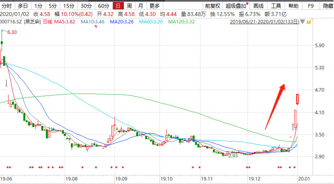334x184 pixels.
Task: Click the MA120:3.32 indicator label
Action: pyautogui.click(x=181, y=22)
